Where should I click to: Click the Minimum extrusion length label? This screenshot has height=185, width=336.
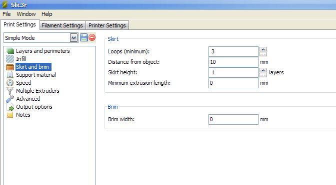pos(139,83)
